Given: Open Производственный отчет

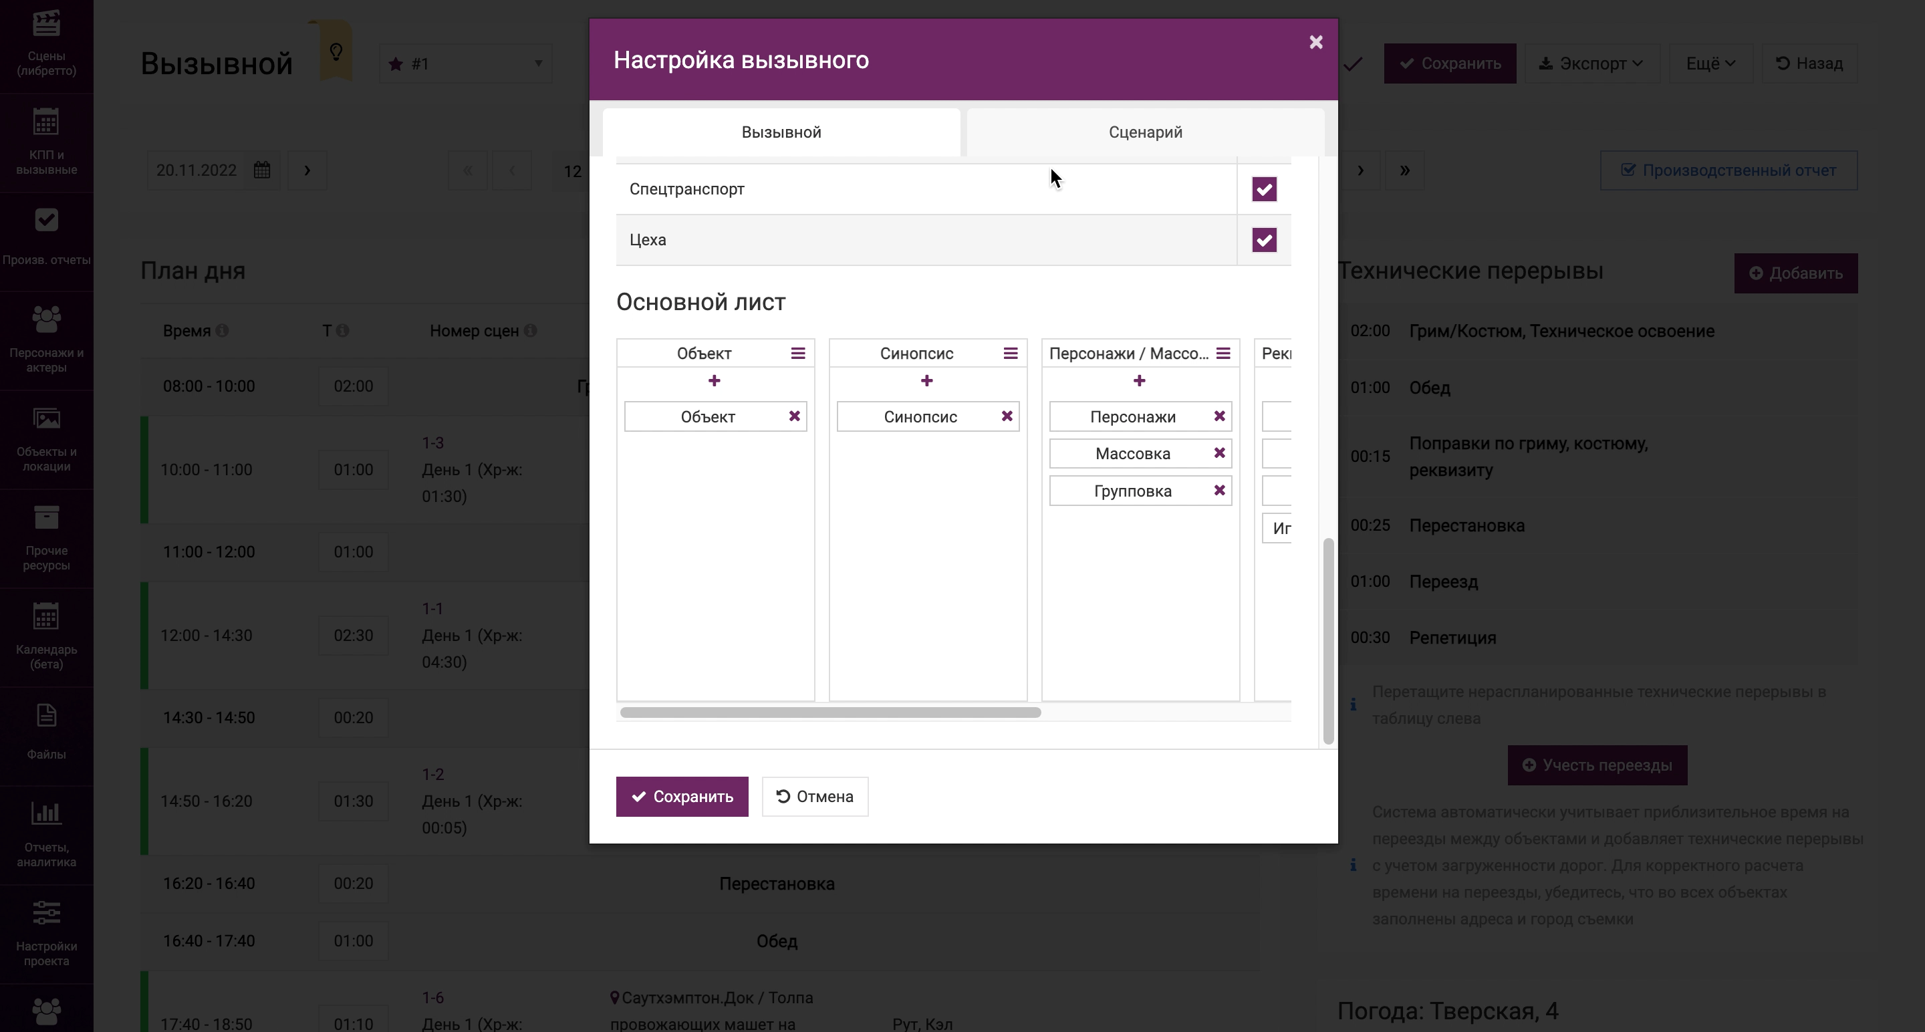Looking at the screenshot, I should tap(1728, 170).
